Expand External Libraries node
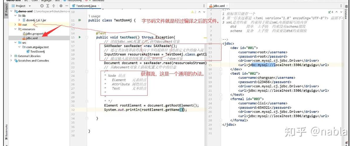This screenshot has width=357, height=146. click(x=11, y=56)
